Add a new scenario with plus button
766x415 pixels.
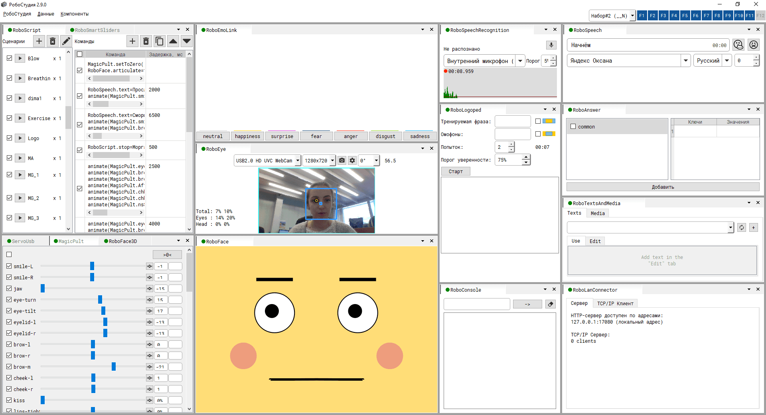[39, 41]
